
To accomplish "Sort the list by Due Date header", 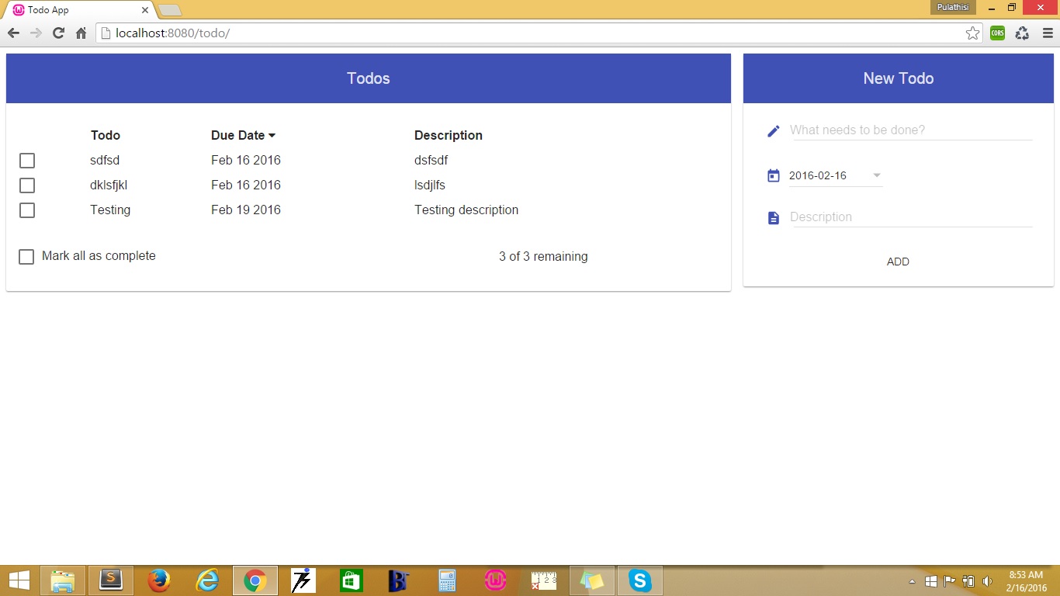I will pos(243,135).
